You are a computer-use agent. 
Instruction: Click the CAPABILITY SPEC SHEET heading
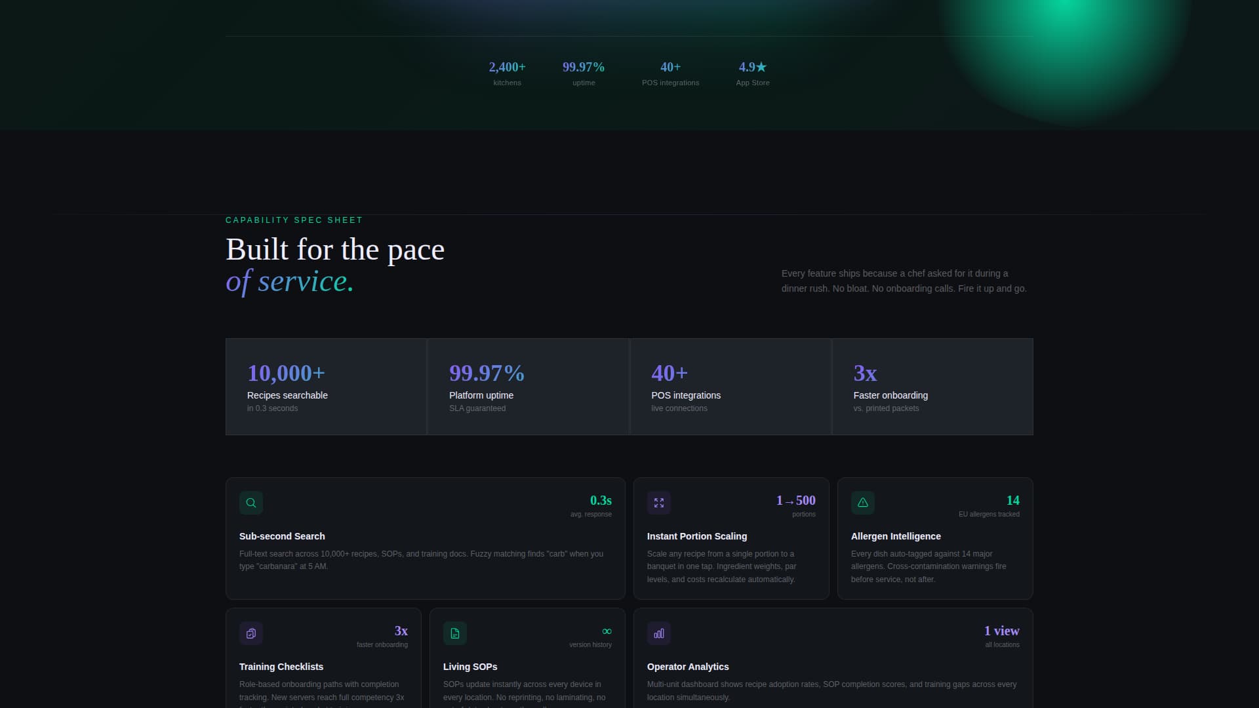[x=294, y=220]
